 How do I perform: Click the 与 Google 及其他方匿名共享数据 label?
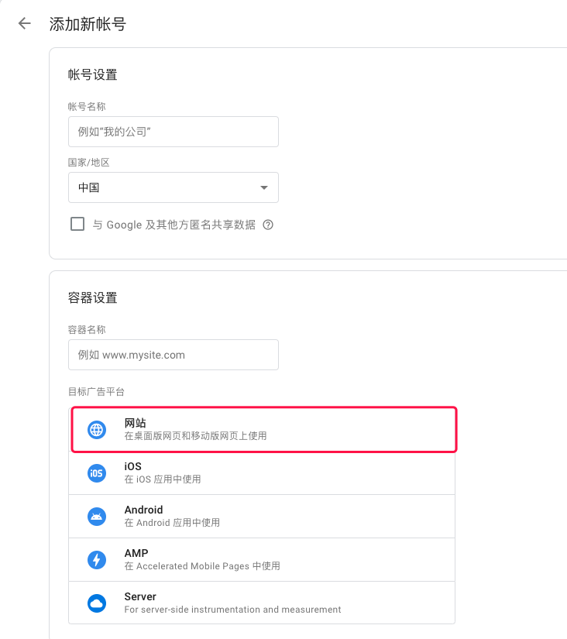point(174,225)
